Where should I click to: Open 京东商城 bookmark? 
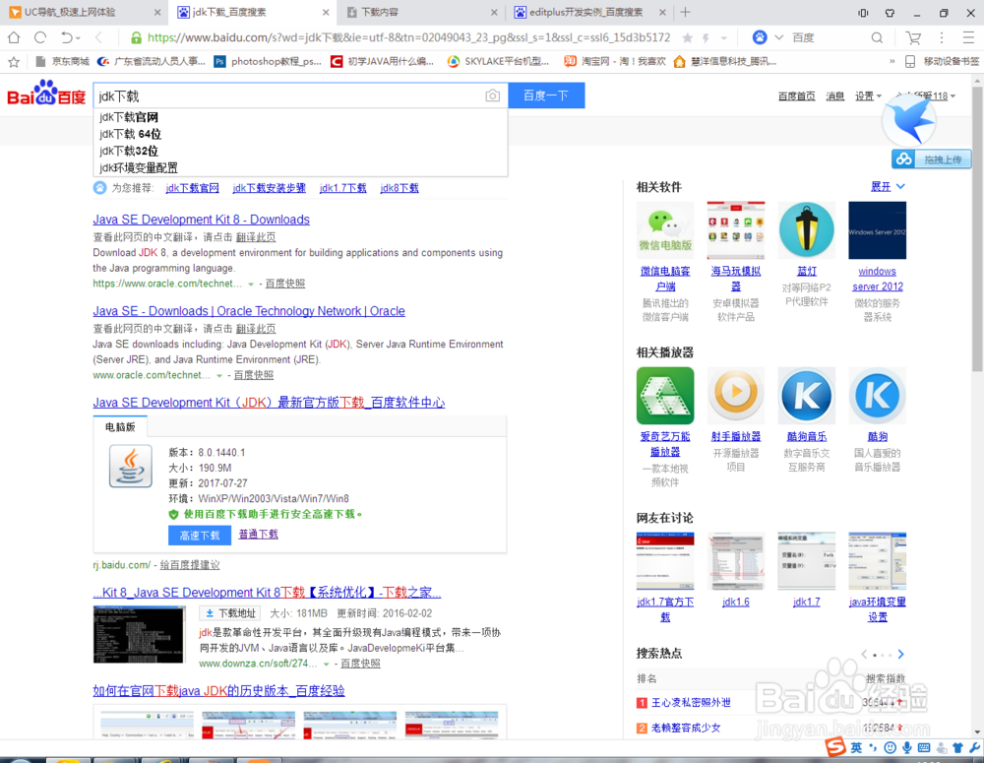(x=63, y=62)
